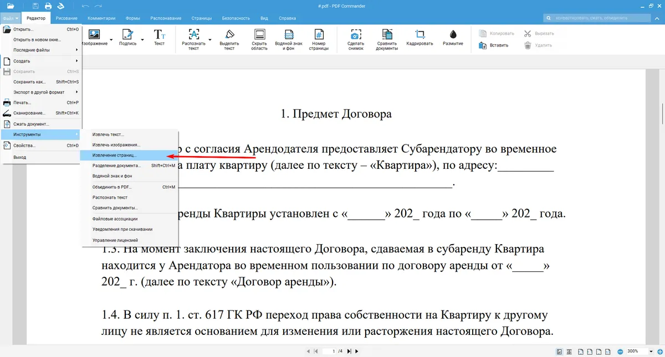
Task: Click the open folder icon in title bar
Action: click(11, 6)
